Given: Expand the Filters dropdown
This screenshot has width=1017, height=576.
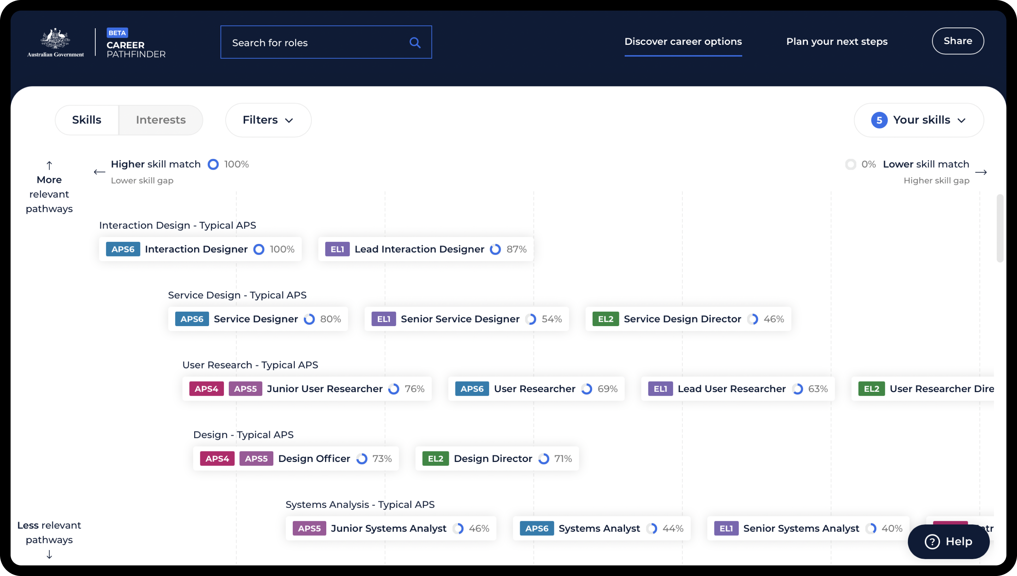Looking at the screenshot, I should coord(268,120).
